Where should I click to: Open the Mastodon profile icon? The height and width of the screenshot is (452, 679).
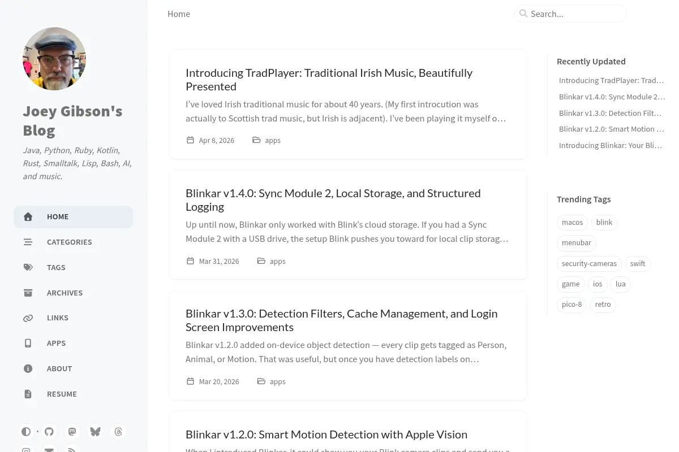(x=72, y=432)
